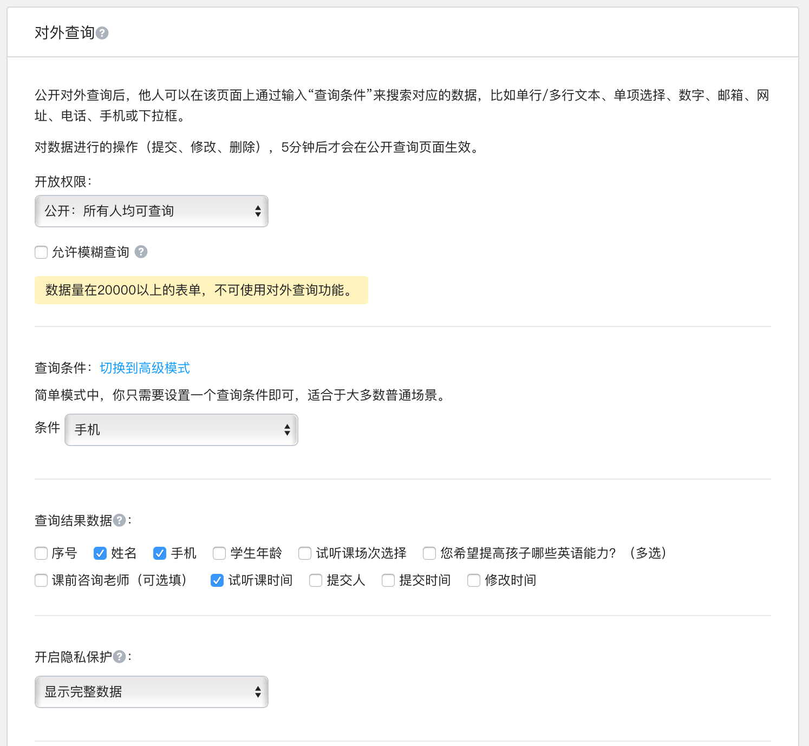Click help icon next to 对外查询 title

coord(102,33)
